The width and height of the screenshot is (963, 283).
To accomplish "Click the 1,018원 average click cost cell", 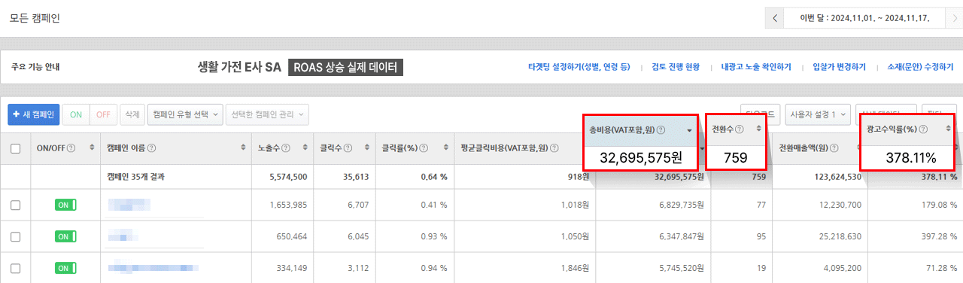I will [x=575, y=205].
